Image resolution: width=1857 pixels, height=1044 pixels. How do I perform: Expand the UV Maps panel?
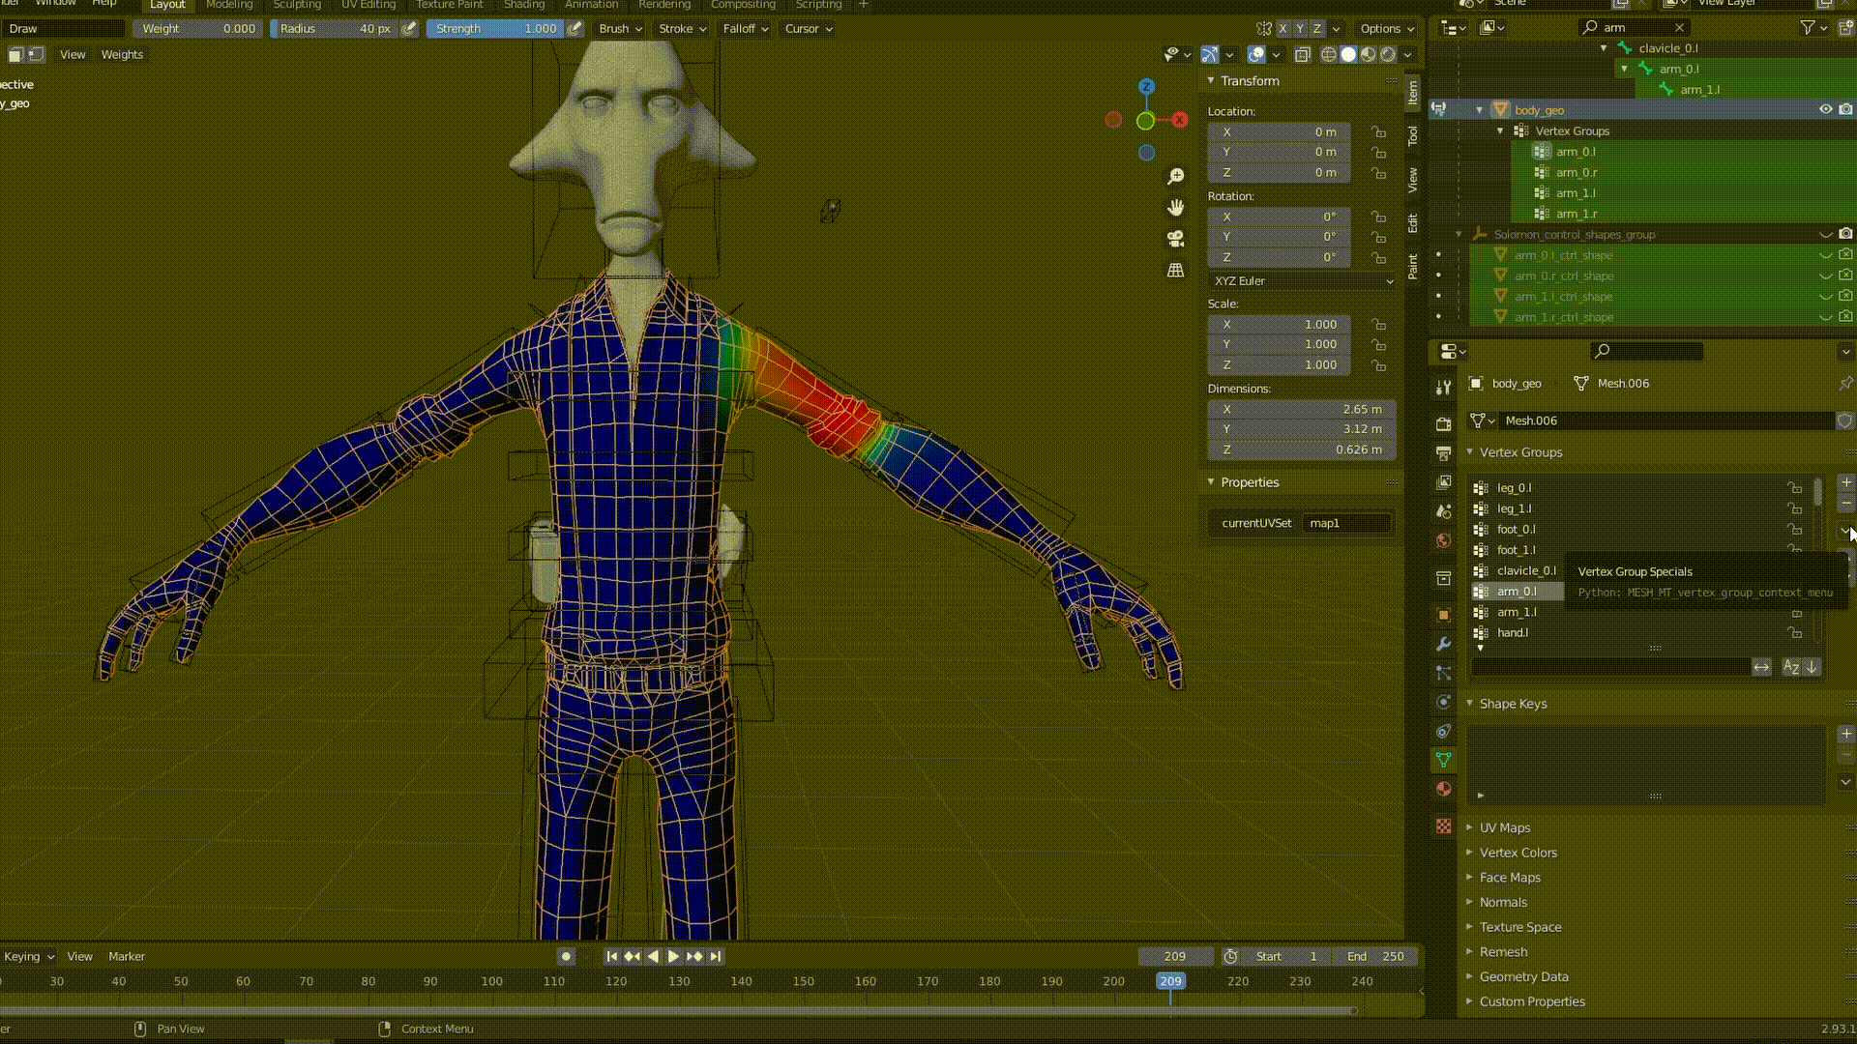click(x=1505, y=827)
